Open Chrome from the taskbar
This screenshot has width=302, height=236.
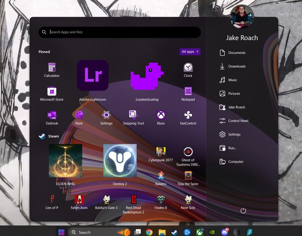tap(149, 232)
